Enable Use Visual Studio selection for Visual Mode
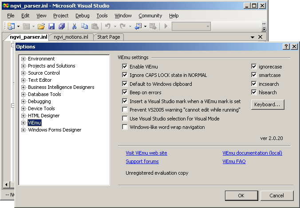300x208 pixels. pos(125,118)
